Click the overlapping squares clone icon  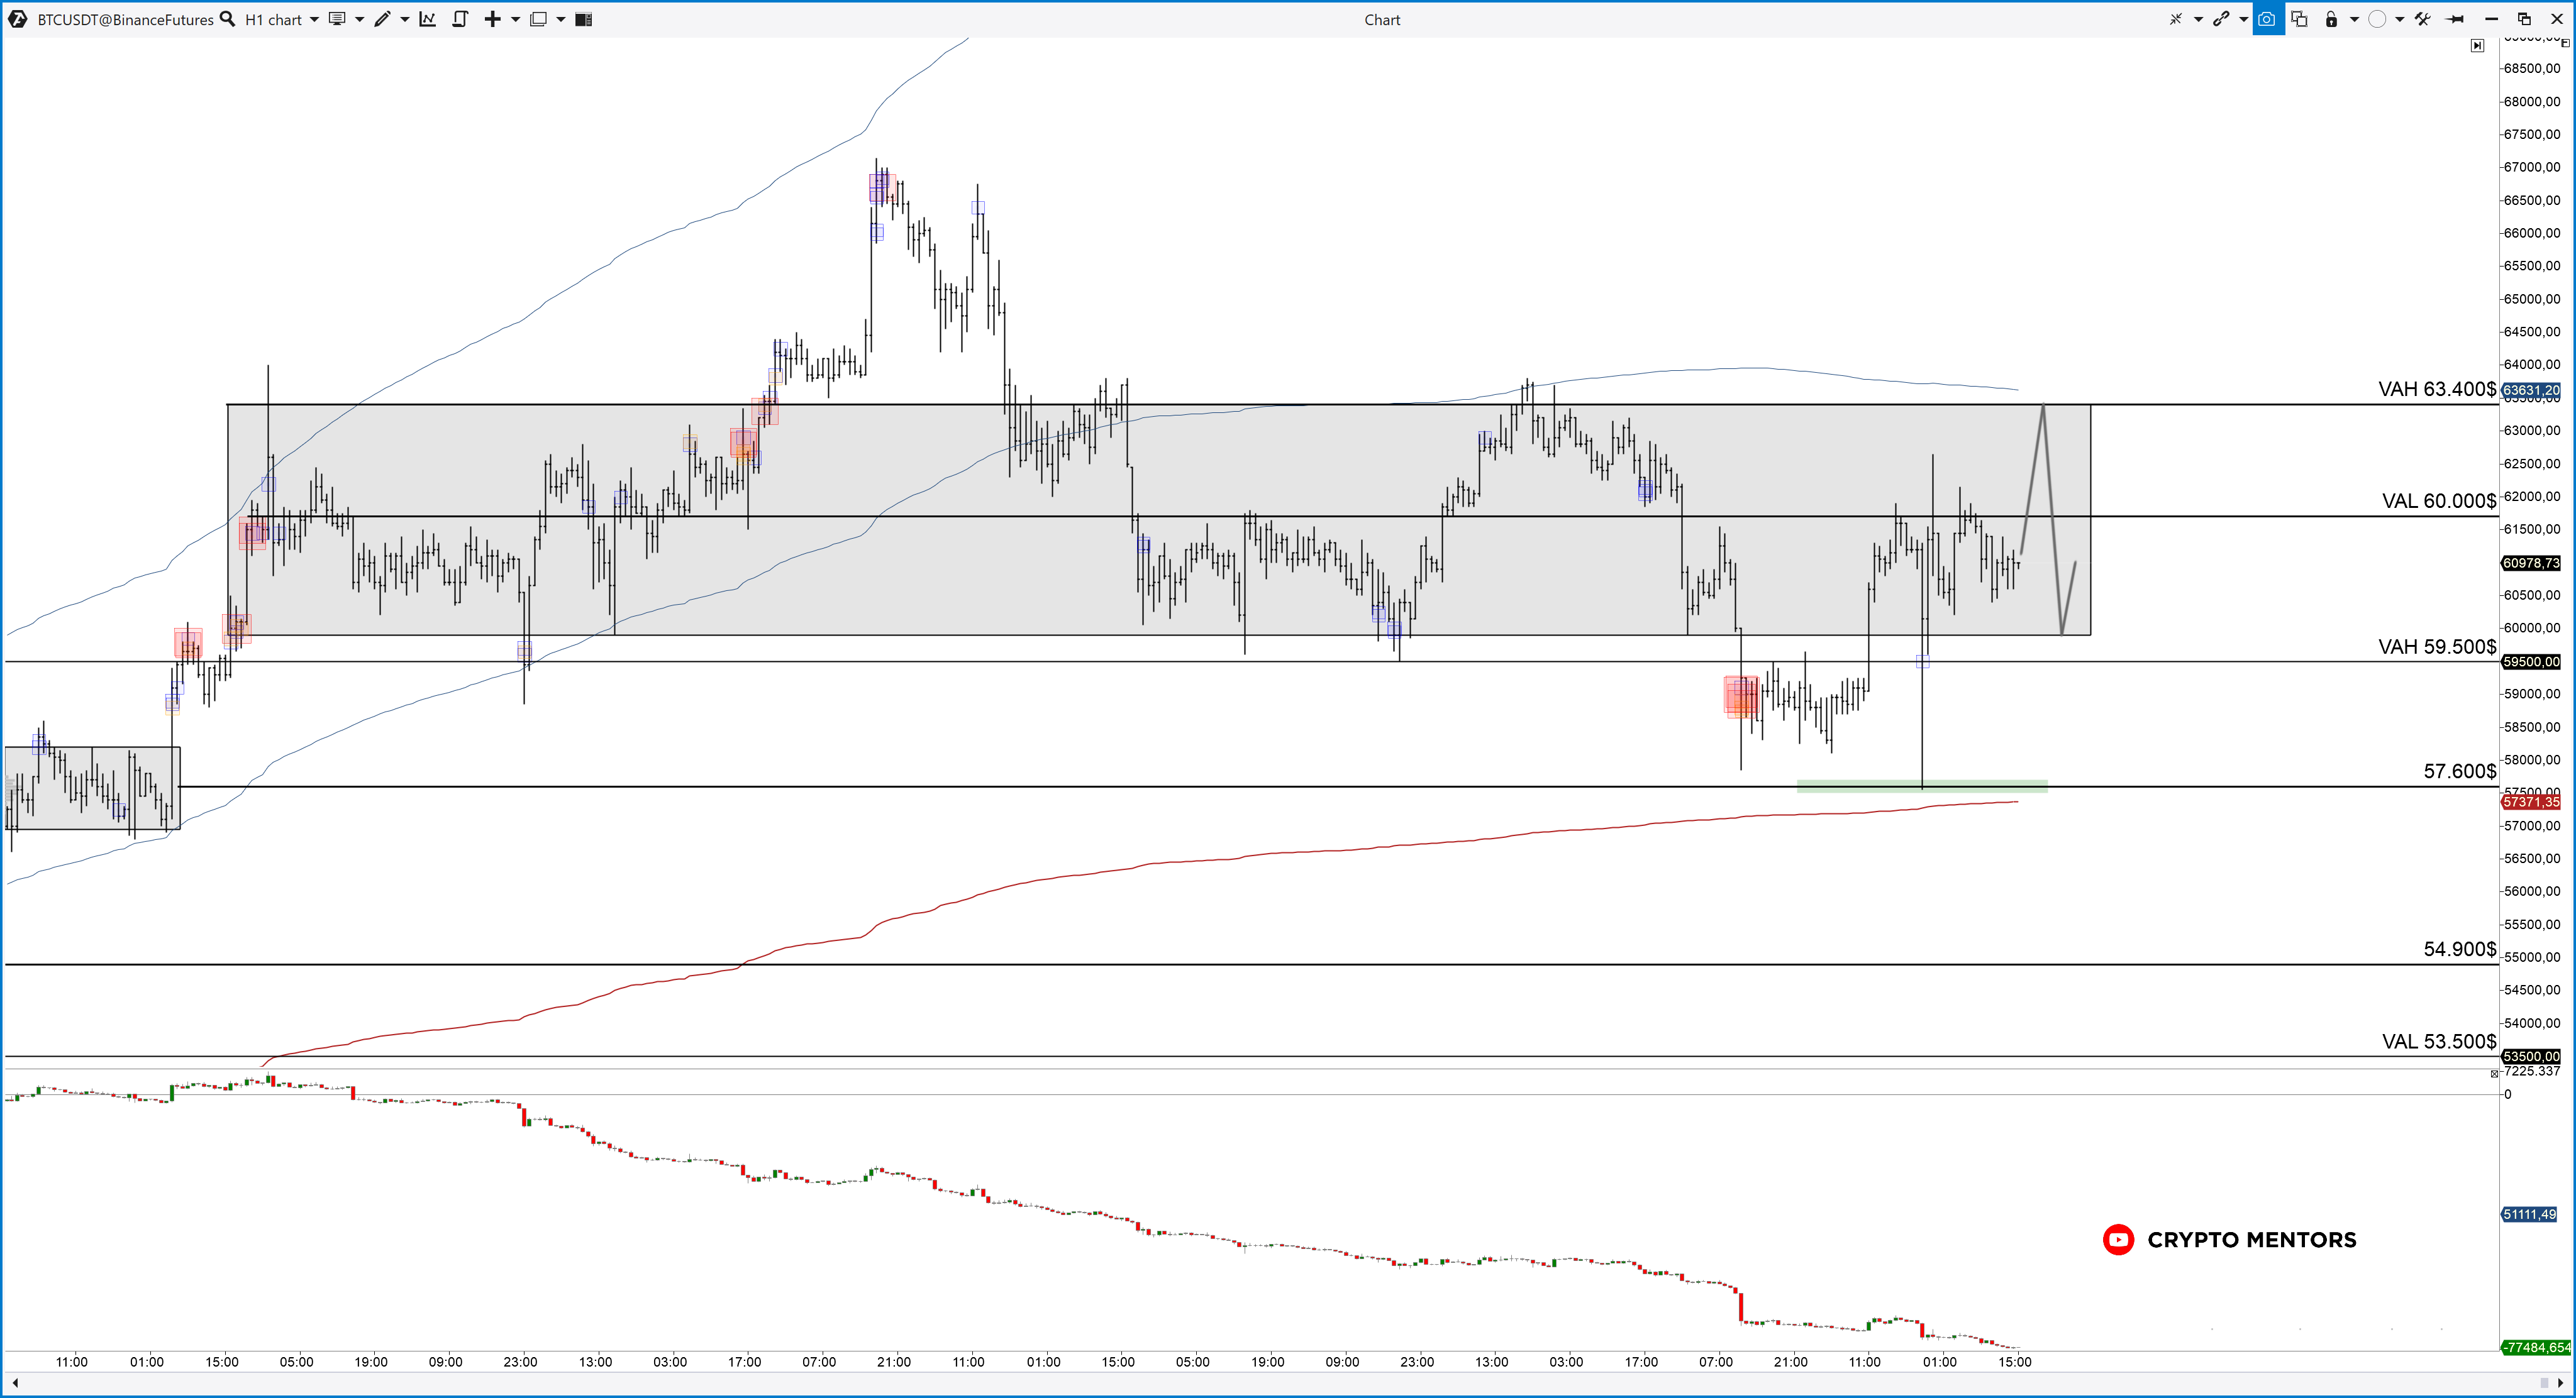[x=2299, y=19]
